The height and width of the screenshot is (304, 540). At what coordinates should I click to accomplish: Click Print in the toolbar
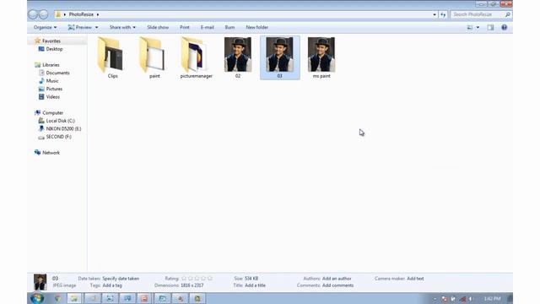pyautogui.click(x=185, y=27)
